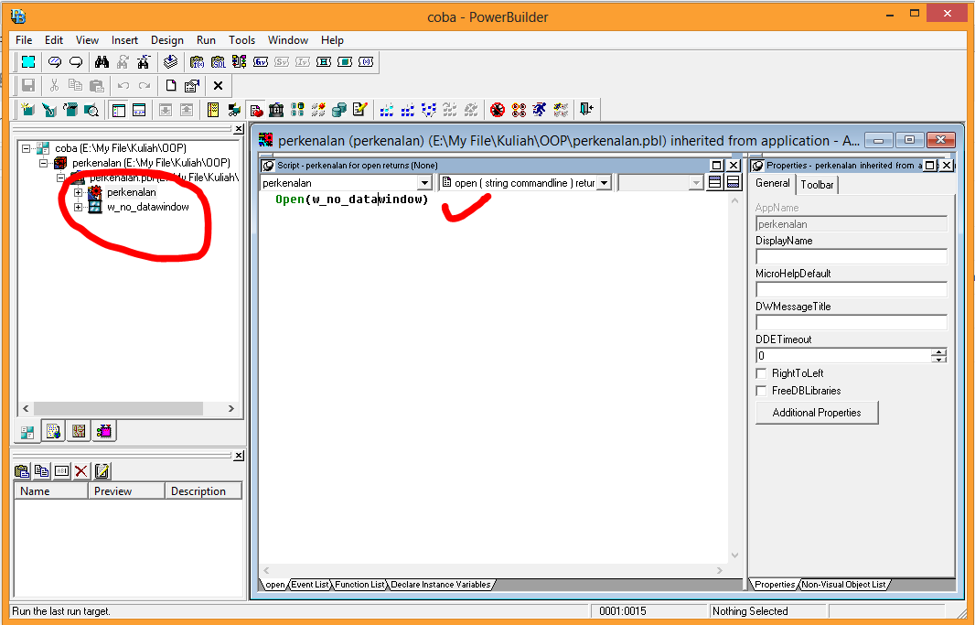Open the Library painter building icon
The image size is (975, 625).
tap(276, 110)
